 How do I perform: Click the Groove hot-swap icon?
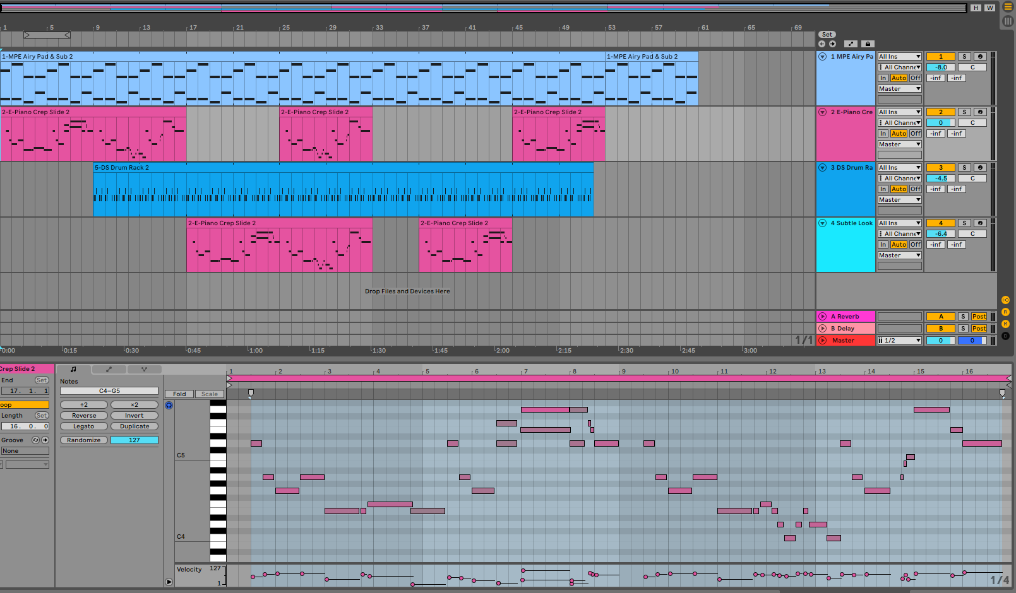click(36, 440)
